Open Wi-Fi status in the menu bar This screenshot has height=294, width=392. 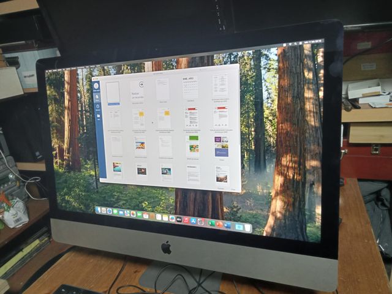(x=291, y=43)
